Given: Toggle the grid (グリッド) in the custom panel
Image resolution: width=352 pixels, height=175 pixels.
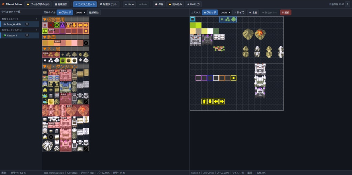Looking at the screenshot, I should [210, 12].
